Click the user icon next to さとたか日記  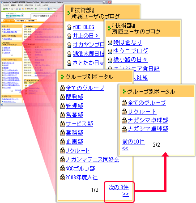[69, 63]
